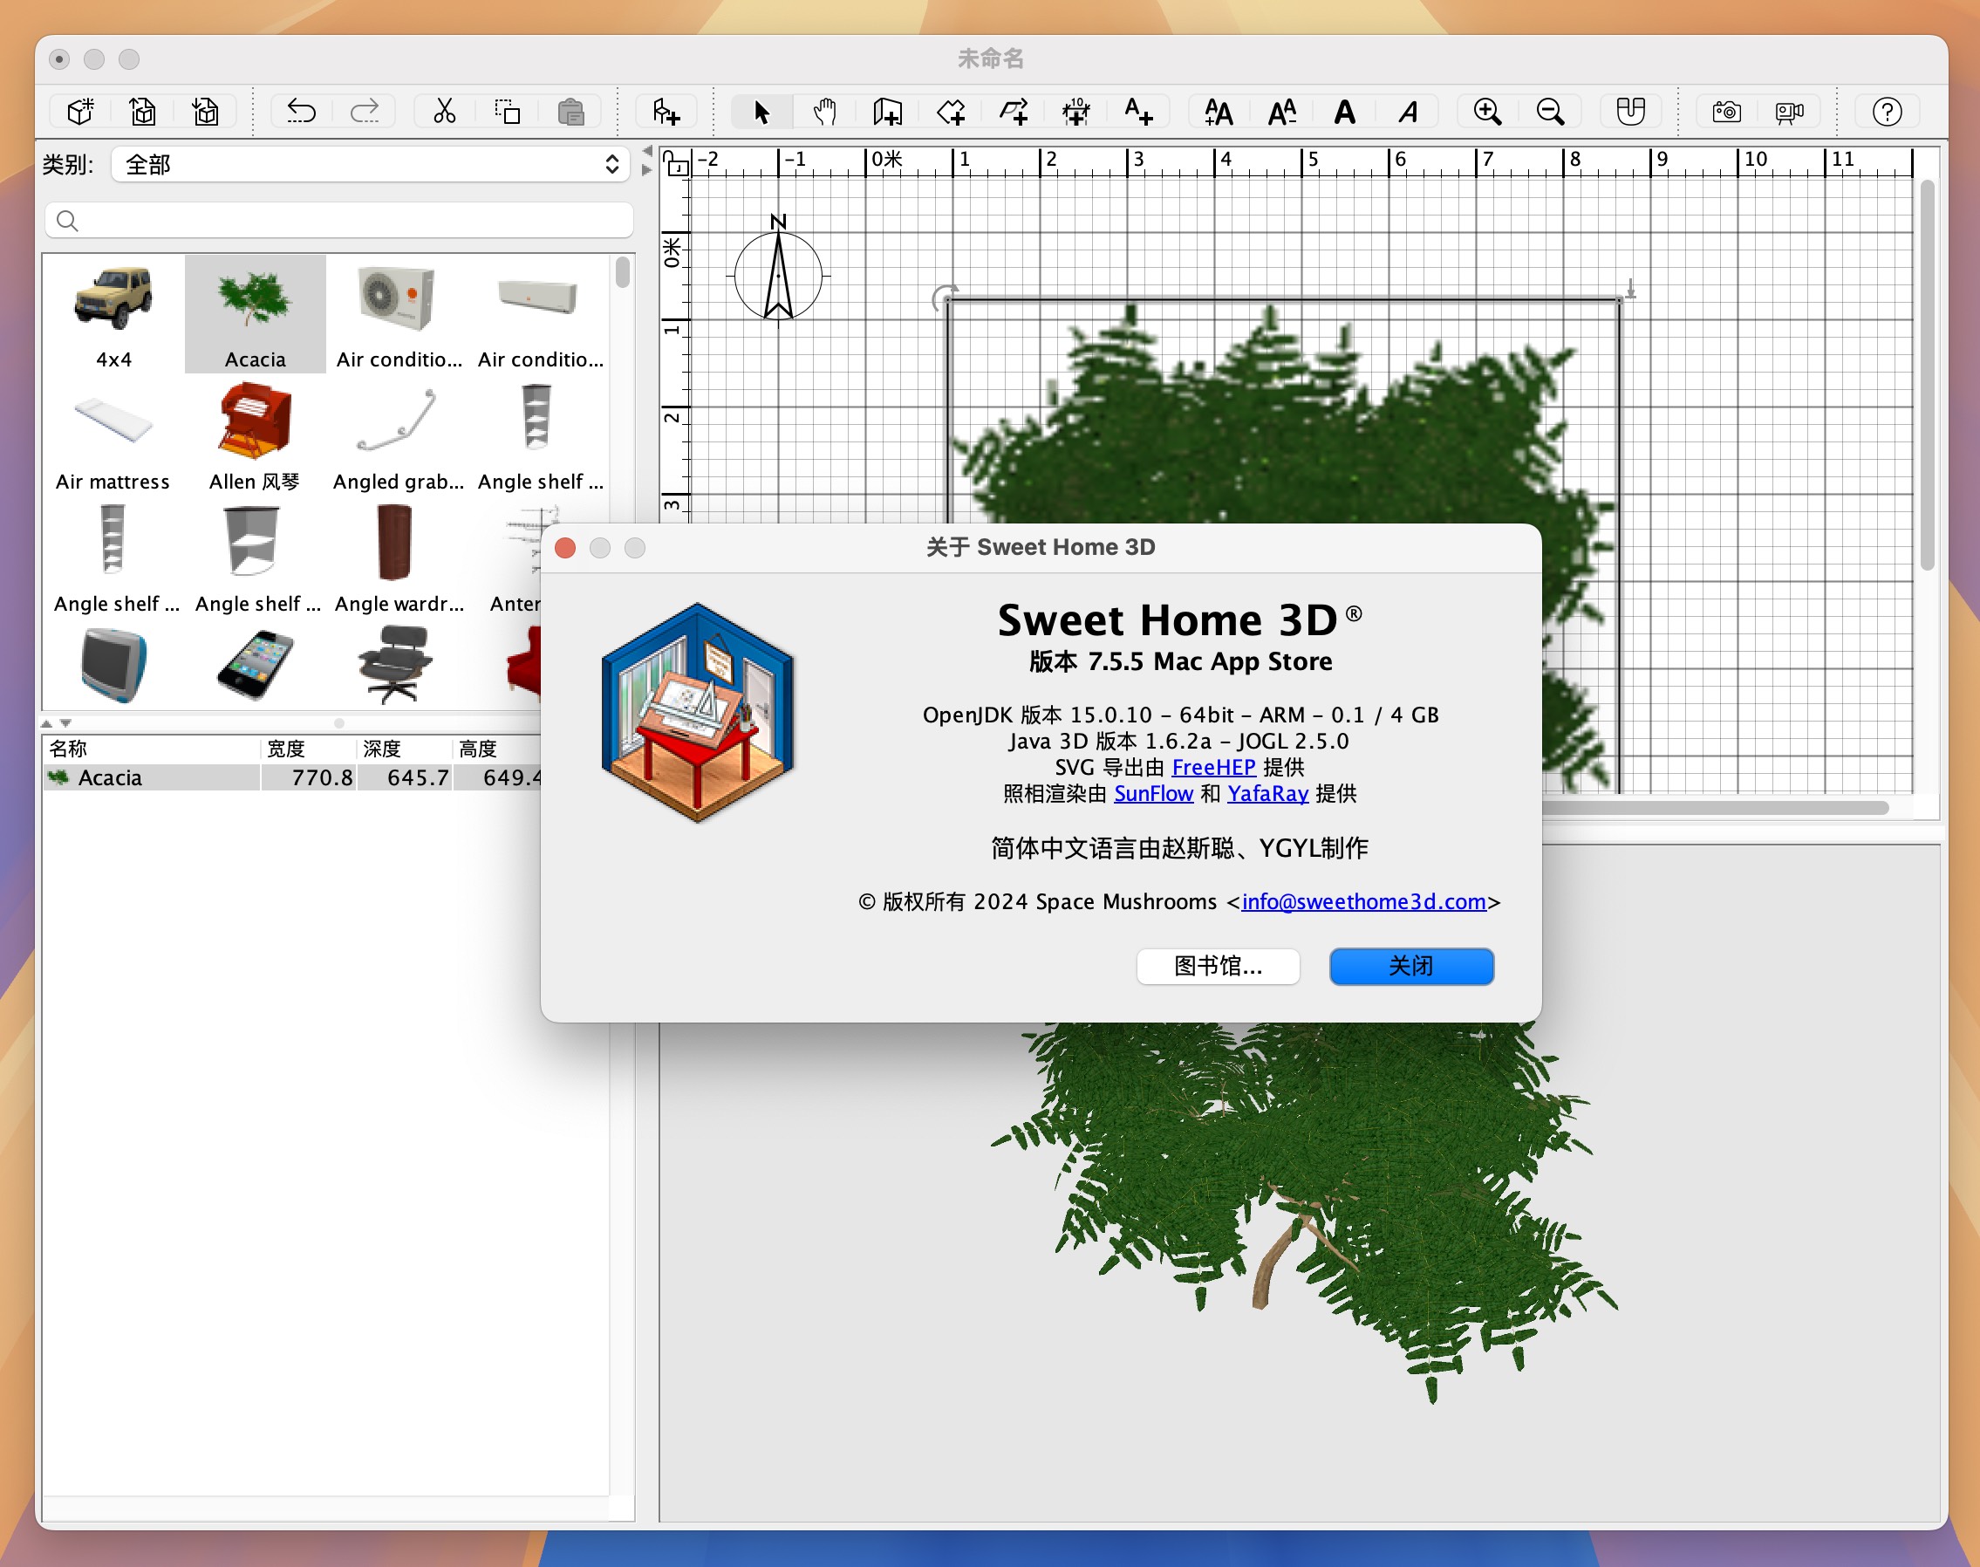
Task: Click the plan view horizontal scrollbar
Action: 1715,807
